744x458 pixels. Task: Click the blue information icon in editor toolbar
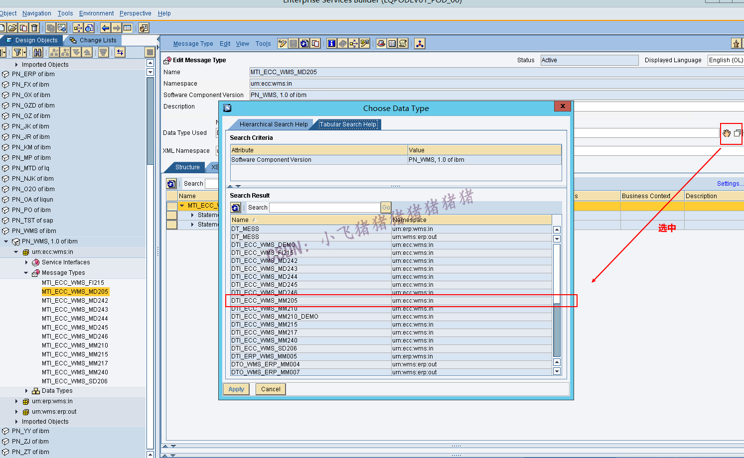pyautogui.click(x=331, y=44)
